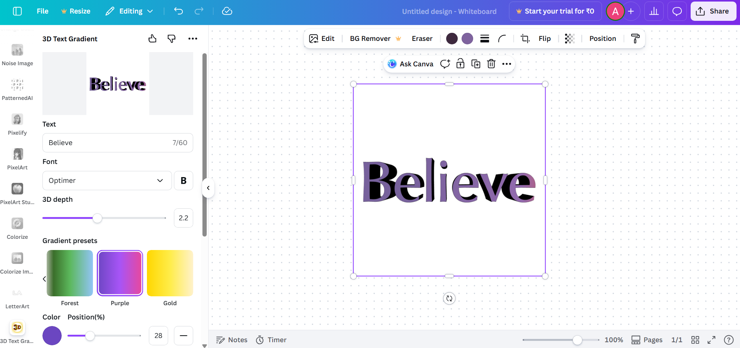Toggle bold formatting for the Believe text
Viewport: 740px width, 348px height.
click(183, 180)
